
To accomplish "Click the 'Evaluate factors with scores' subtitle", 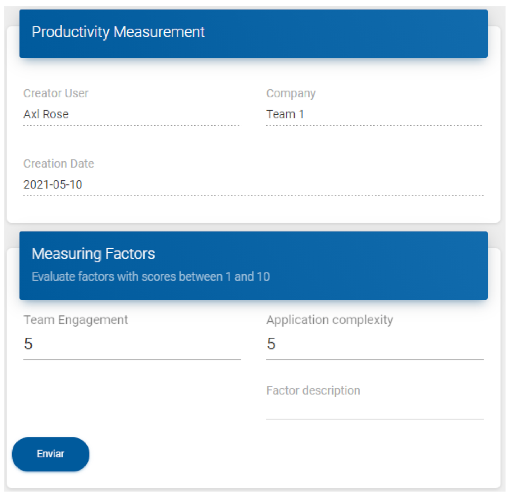I will pos(151,277).
